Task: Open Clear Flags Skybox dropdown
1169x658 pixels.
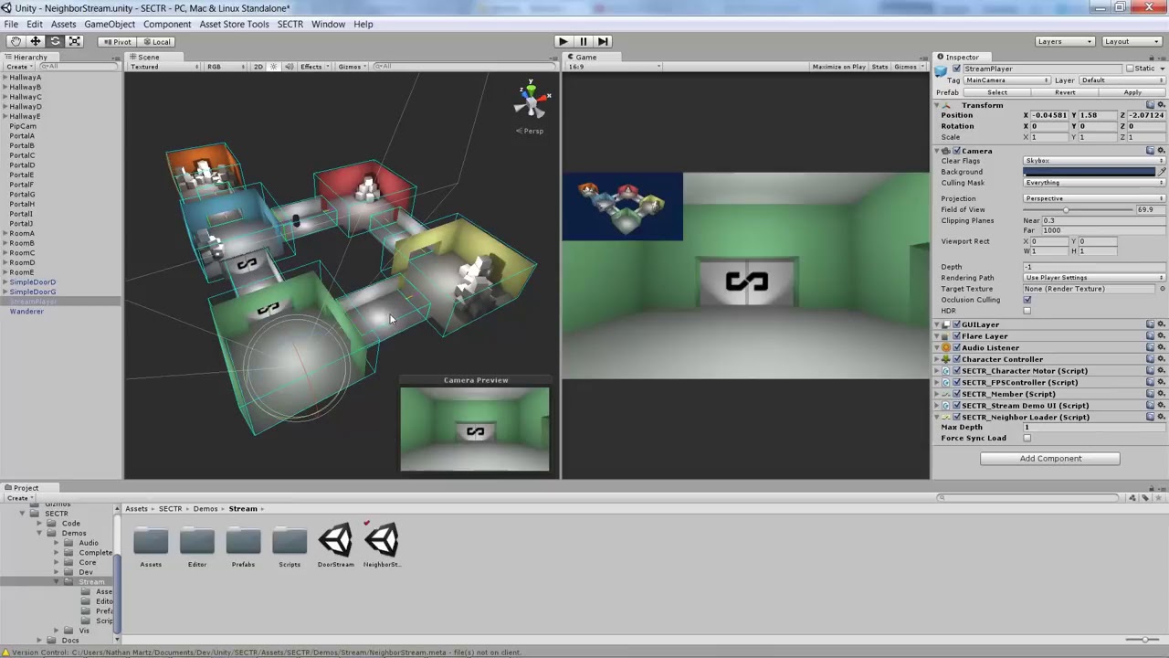Action: (1094, 161)
